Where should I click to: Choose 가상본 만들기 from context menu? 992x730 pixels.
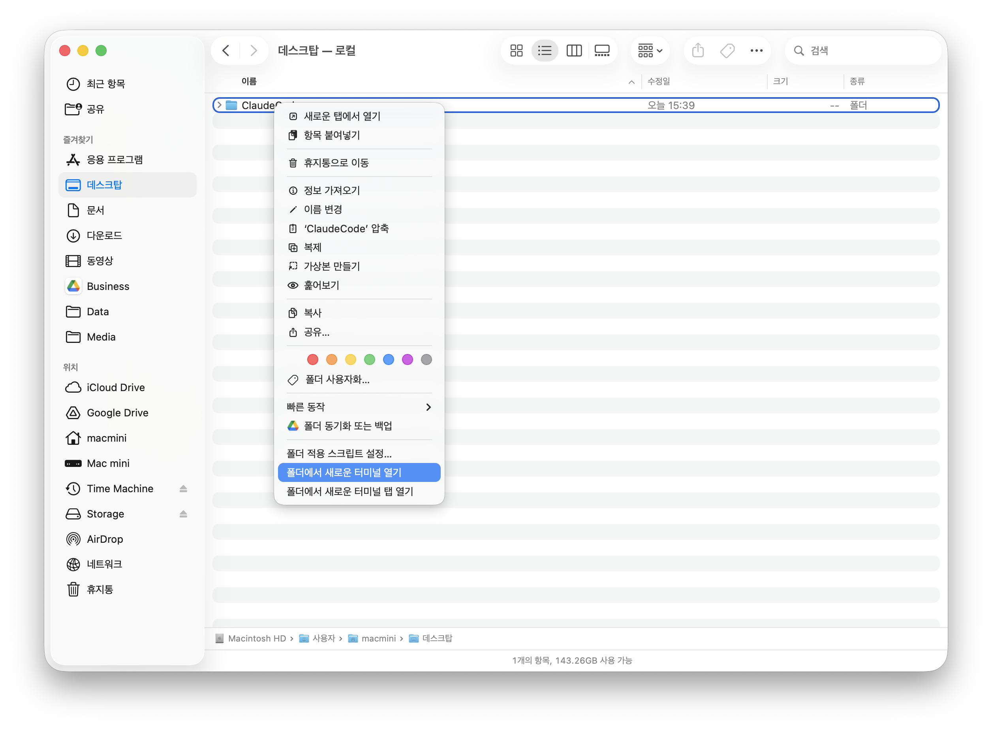pyautogui.click(x=359, y=267)
